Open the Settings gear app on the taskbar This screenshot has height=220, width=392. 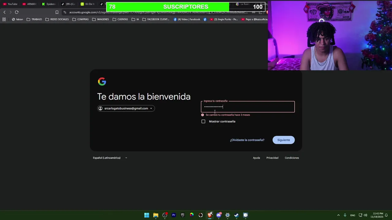(228, 215)
